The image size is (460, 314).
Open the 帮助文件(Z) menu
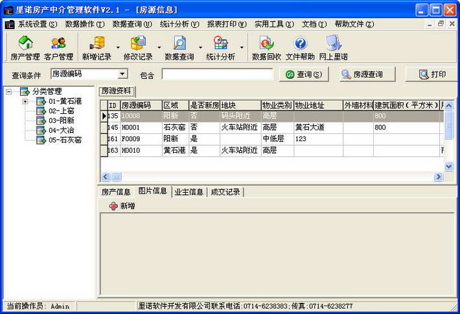354,25
